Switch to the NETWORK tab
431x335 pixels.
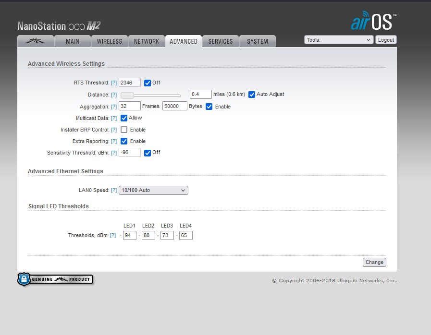pyautogui.click(x=147, y=41)
